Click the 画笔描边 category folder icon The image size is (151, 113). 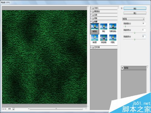coord(93,11)
